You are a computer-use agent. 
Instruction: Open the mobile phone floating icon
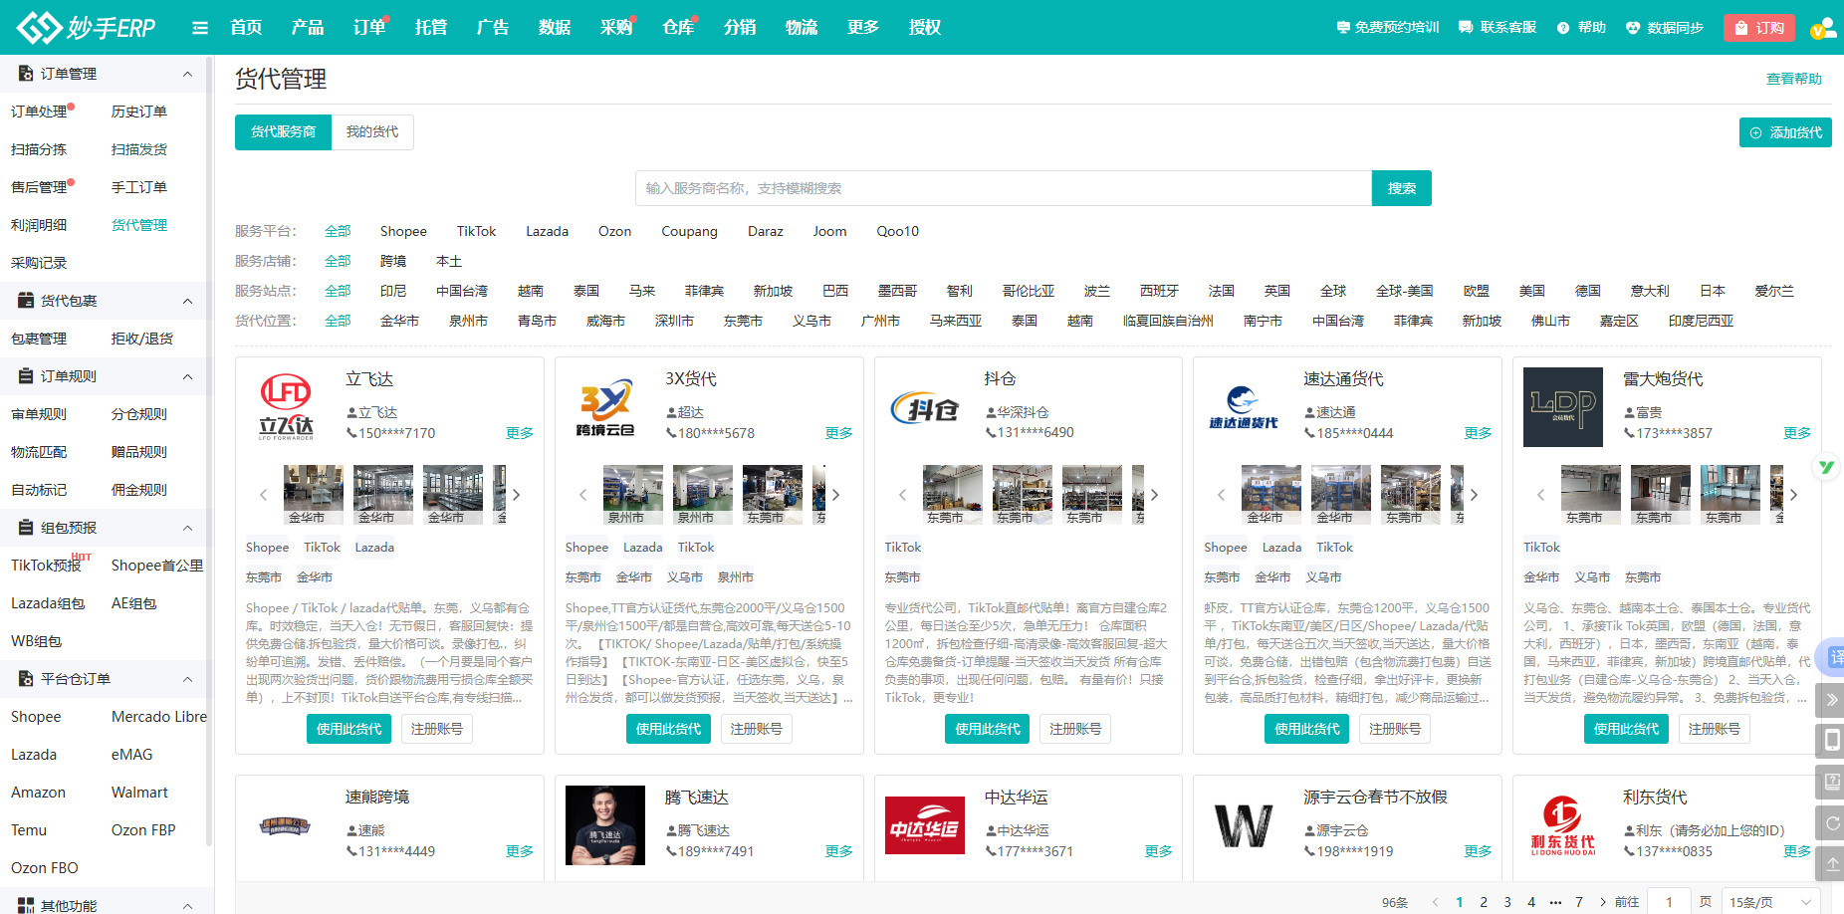[x=1831, y=740]
